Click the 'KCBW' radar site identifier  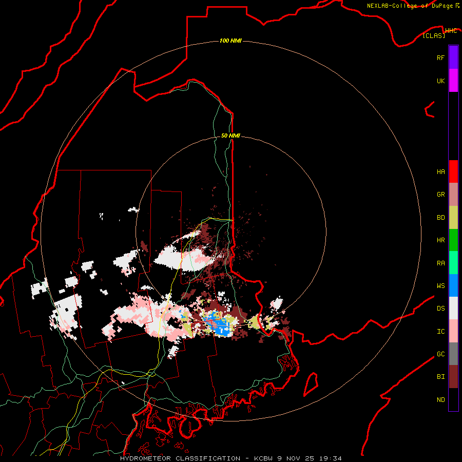click(x=264, y=458)
